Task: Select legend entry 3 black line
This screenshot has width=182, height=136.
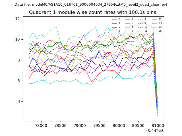Action: click(116, 31)
